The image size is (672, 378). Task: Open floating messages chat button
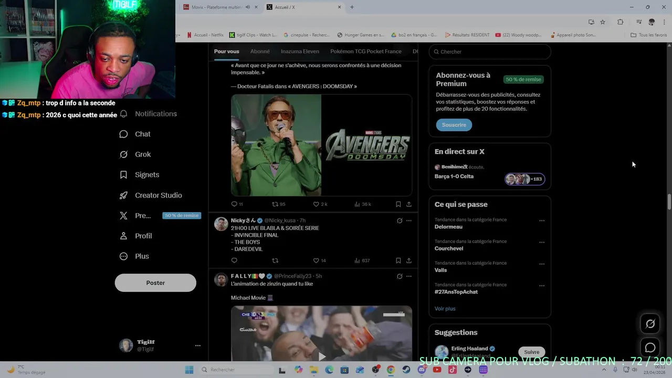click(650, 348)
